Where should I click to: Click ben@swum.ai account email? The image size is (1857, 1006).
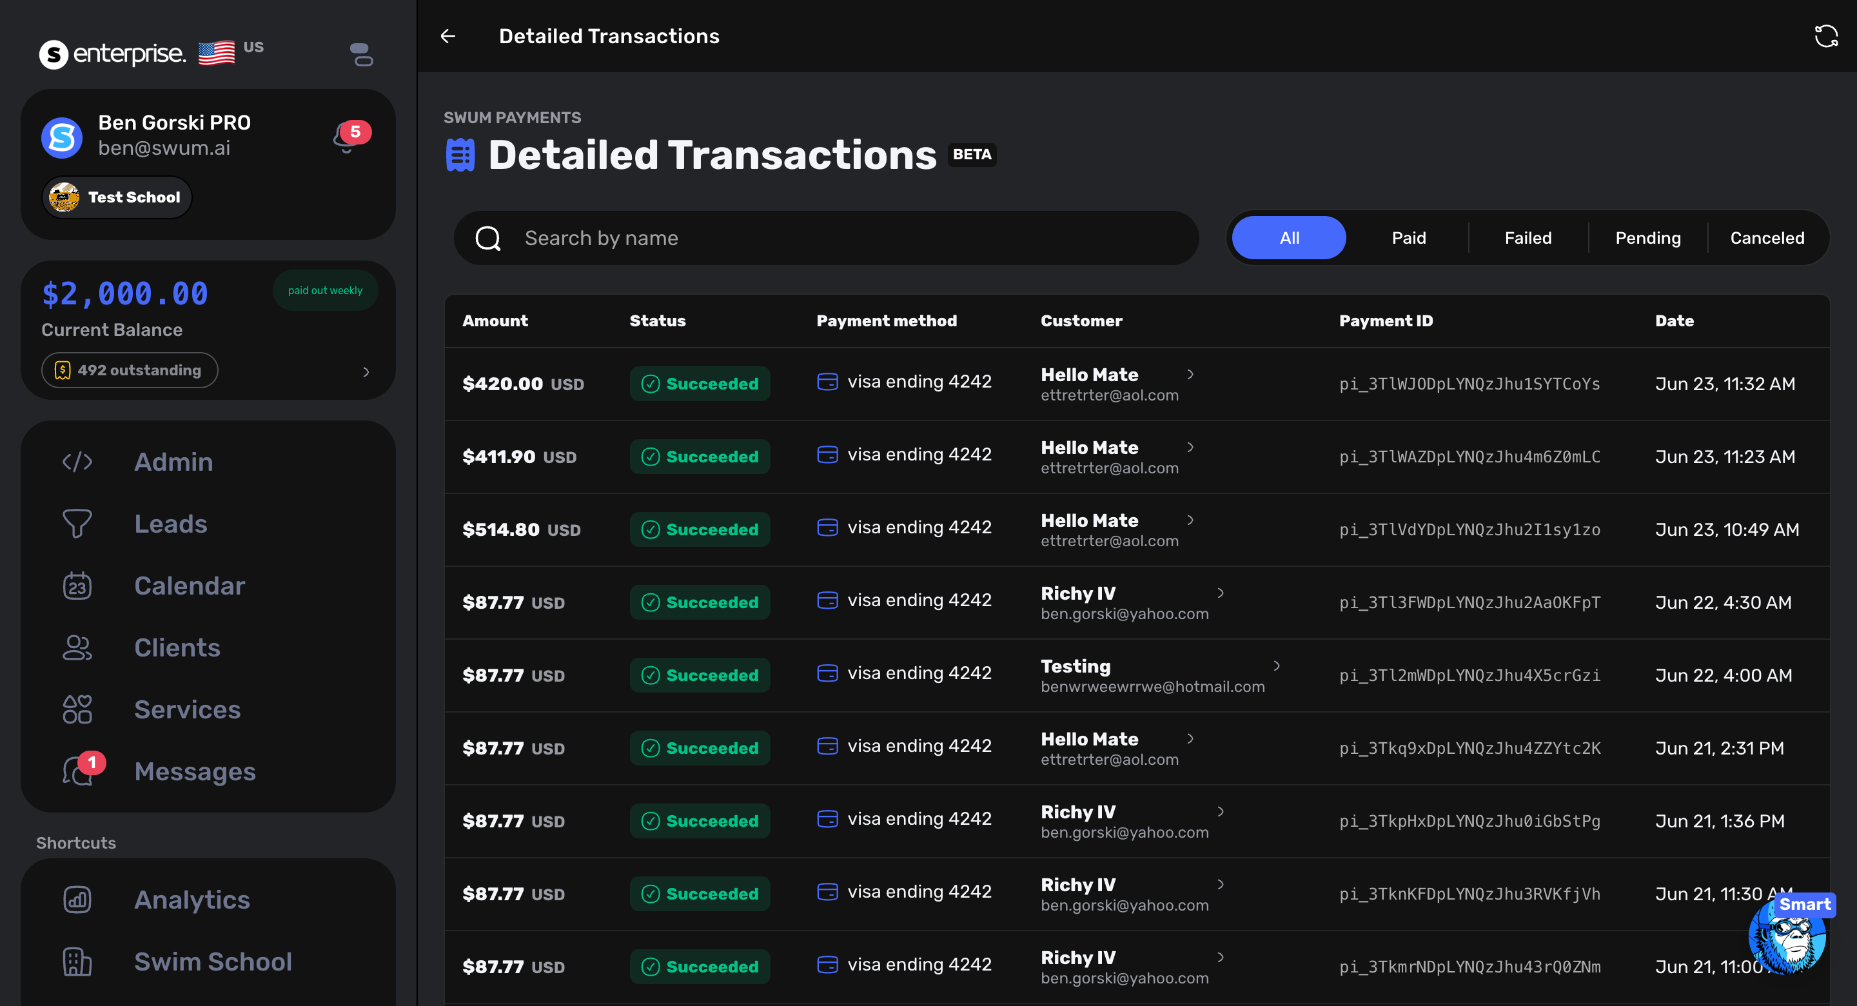click(164, 148)
